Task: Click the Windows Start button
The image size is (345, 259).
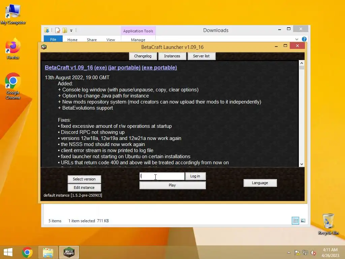Action: [x=8, y=252]
